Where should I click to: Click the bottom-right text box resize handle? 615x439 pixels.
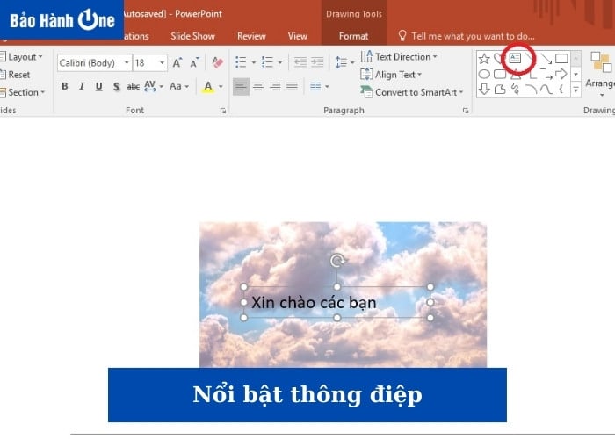click(x=430, y=318)
